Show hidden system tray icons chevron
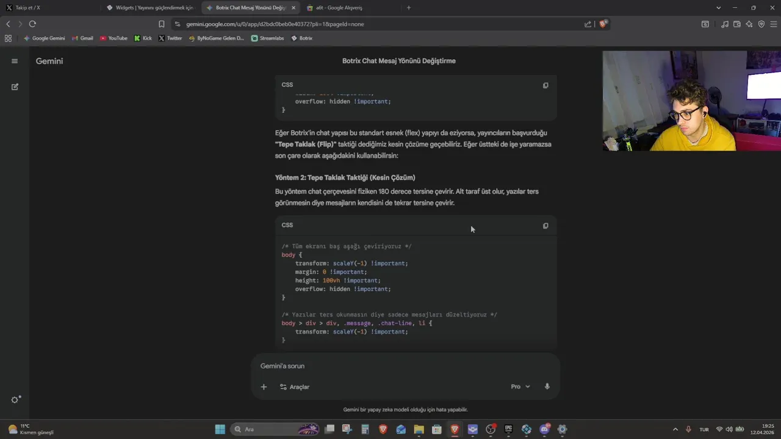The height and width of the screenshot is (439, 781). tap(675, 429)
